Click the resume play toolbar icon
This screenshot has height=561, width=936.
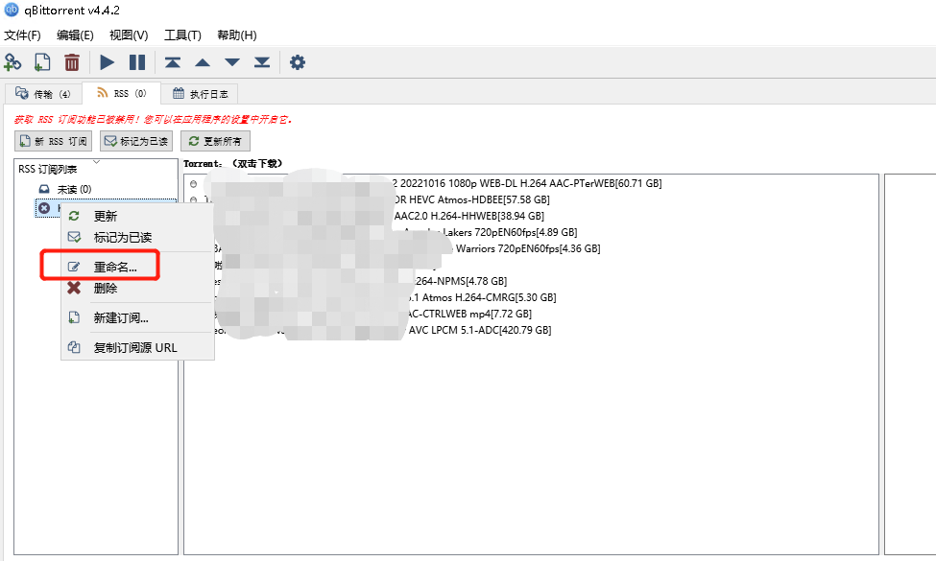click(107, 62)
